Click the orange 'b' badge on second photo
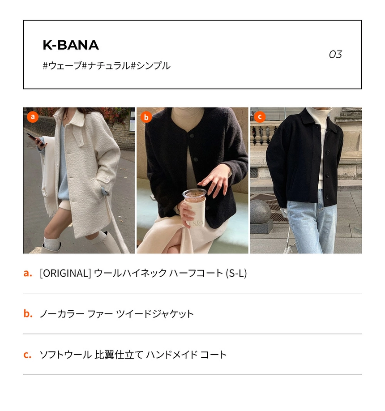The width and height of the screenshot is (385, 411). (x=146, y=117)
